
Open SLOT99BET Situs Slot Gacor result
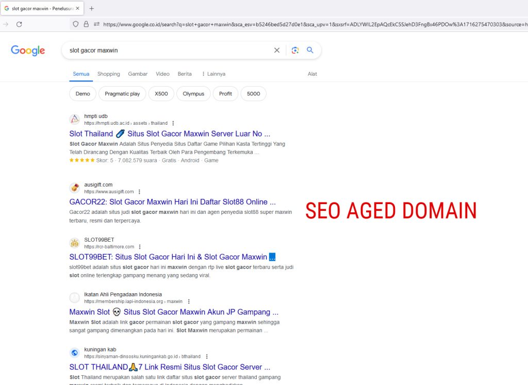point(172,257)
